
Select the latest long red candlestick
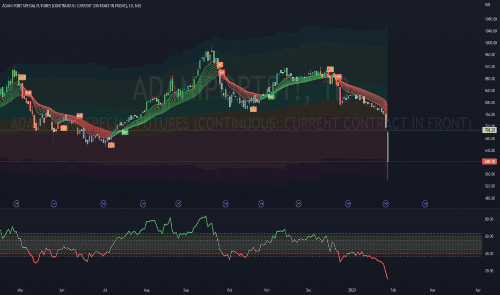tap(387, 147)
